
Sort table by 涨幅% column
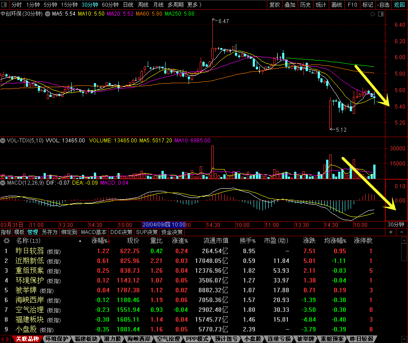[x=101, y=241]
